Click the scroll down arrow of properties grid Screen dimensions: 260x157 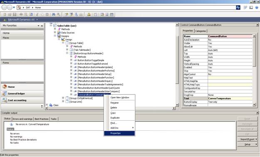click(x=254, y=105)
